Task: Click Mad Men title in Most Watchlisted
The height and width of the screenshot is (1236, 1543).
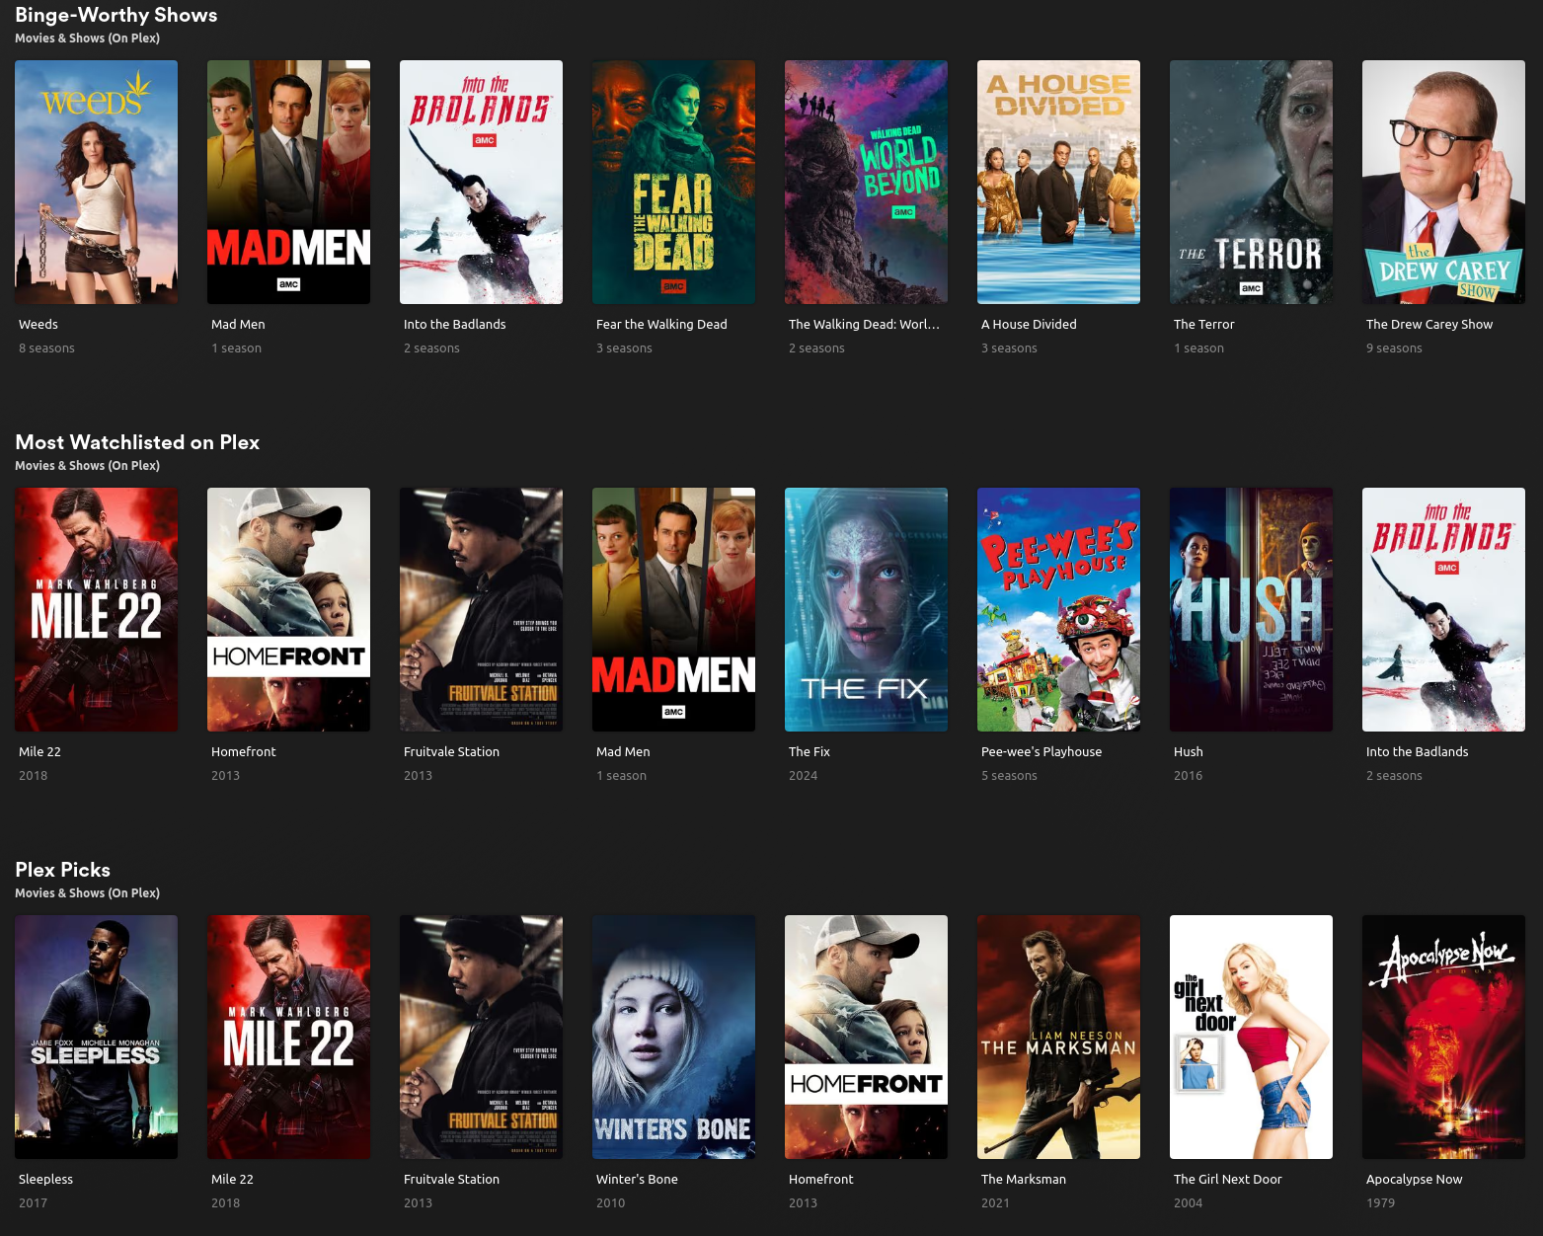Action: pyautogui.click(x=623, y=751)
